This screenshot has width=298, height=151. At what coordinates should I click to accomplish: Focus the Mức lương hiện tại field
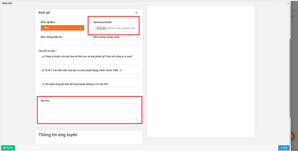(63, 43)
